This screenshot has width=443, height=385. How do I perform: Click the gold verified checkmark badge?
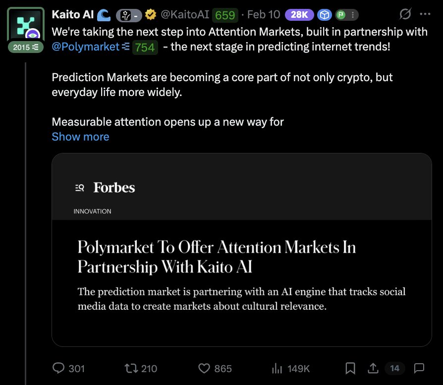tap(150, 15)
